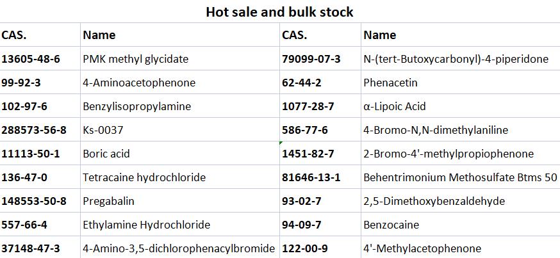Click the Ethylamine Hydrochloride cell
Viewport: 560px width, 258px height.
(x=146, y=225)
